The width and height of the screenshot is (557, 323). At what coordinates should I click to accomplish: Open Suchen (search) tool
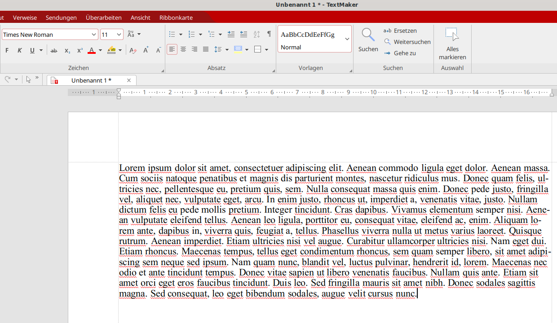click(368, 40)
